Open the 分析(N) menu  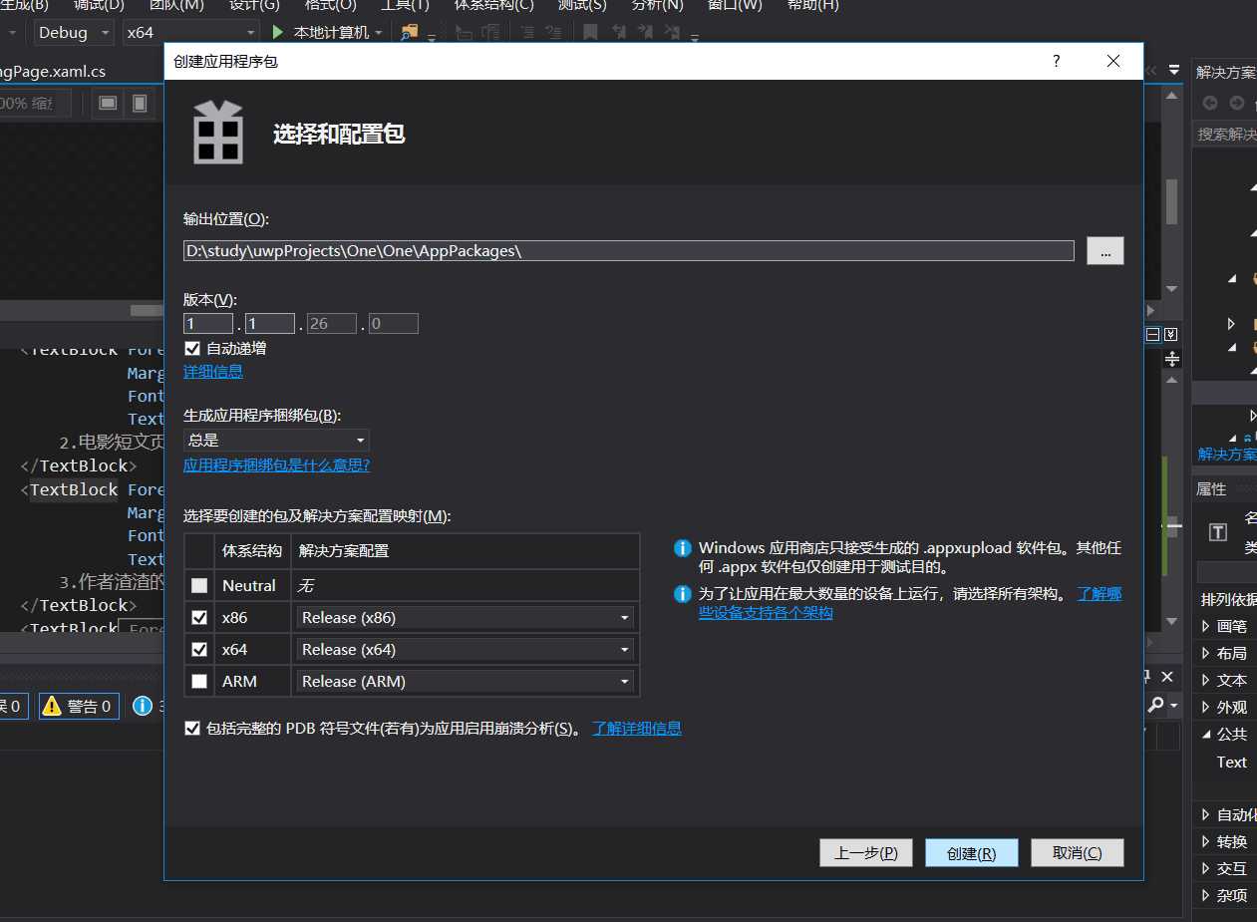pyautogui.click(x=658, y=5)
